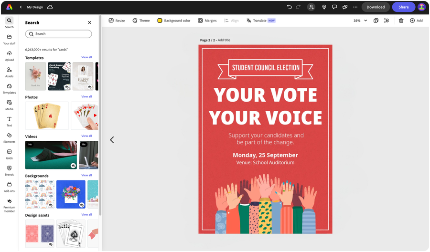
Task: Select the rainbow clouds pattern background
Action: 40,194
